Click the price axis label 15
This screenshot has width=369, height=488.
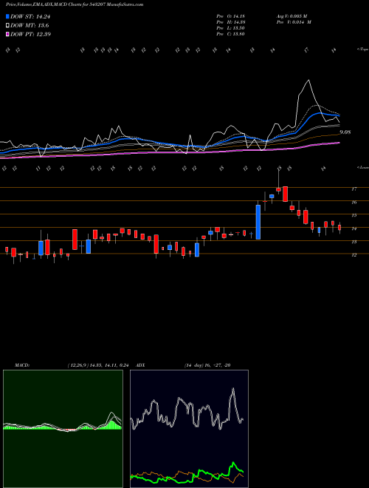[x=354, y=215]
